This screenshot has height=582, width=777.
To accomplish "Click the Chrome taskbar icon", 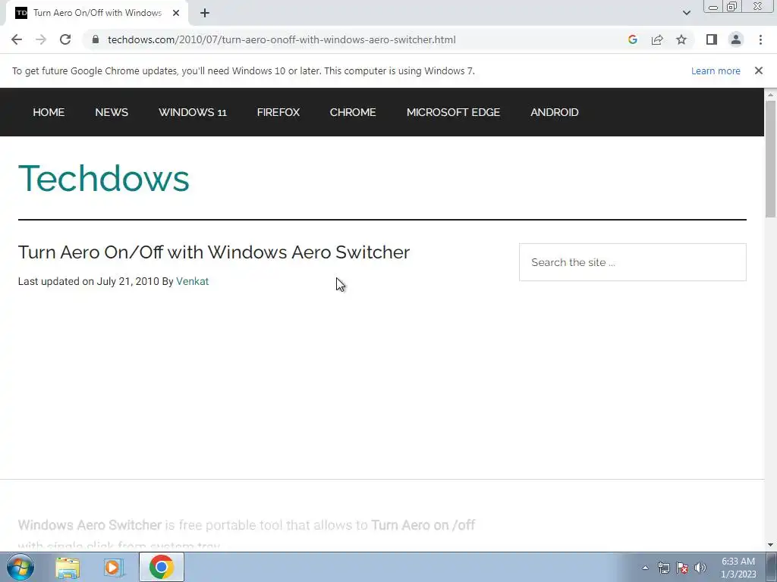I will [162, 567].
